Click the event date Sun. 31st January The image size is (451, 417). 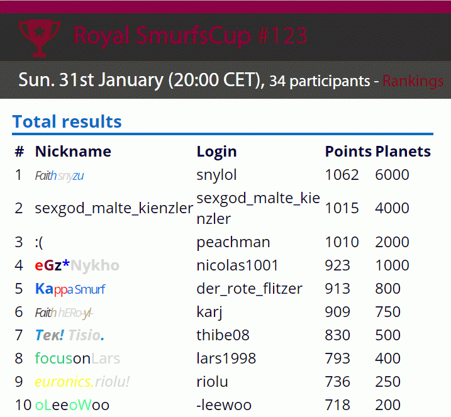91,80
